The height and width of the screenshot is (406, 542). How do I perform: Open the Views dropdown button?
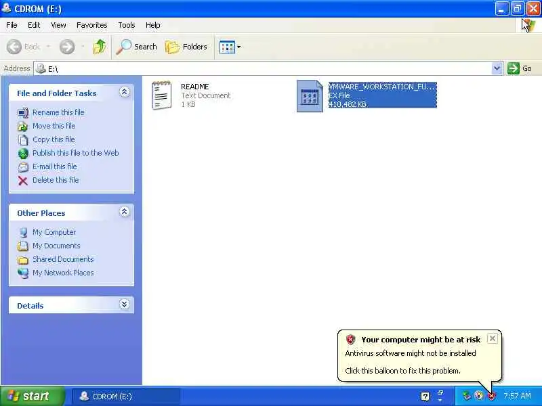230,47
